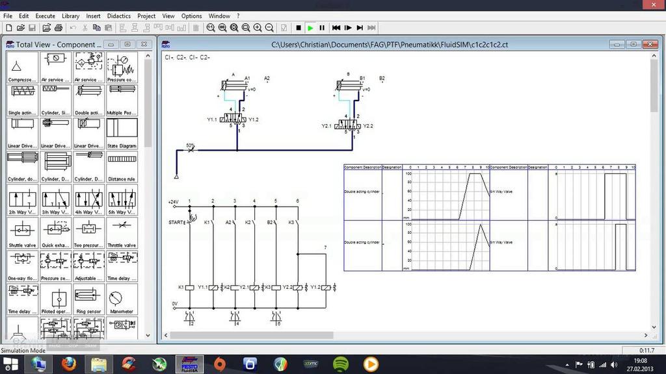Print the circuit diagram

(59, 28)
